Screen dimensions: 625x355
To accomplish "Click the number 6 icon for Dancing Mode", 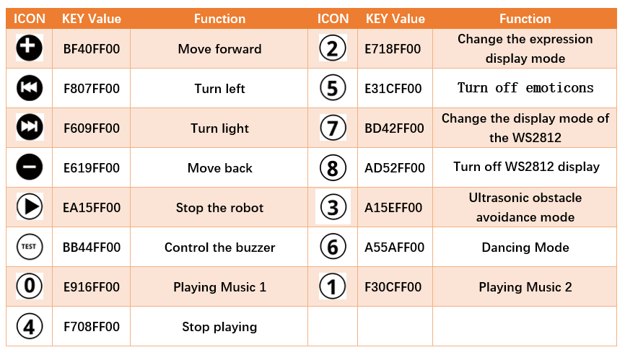I will click(333, 247).
